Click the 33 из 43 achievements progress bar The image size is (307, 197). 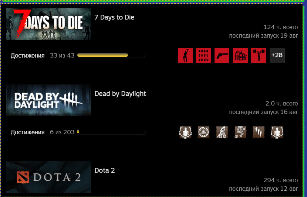click(111, 55)
